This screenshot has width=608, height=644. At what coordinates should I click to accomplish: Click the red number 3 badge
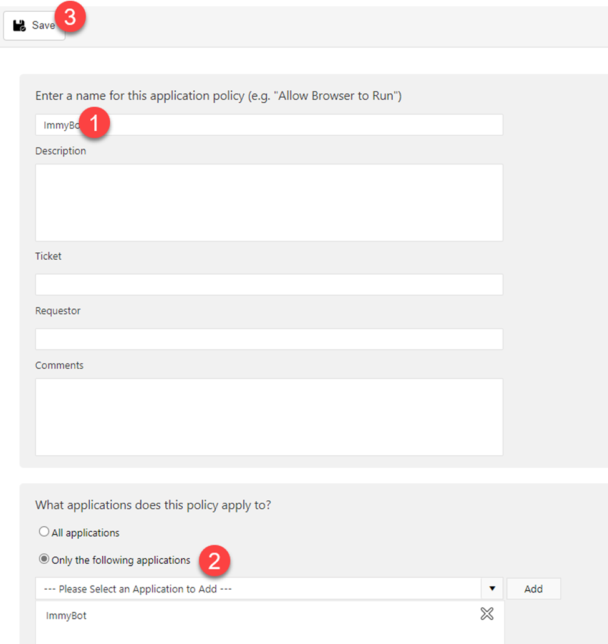point(70,17)
